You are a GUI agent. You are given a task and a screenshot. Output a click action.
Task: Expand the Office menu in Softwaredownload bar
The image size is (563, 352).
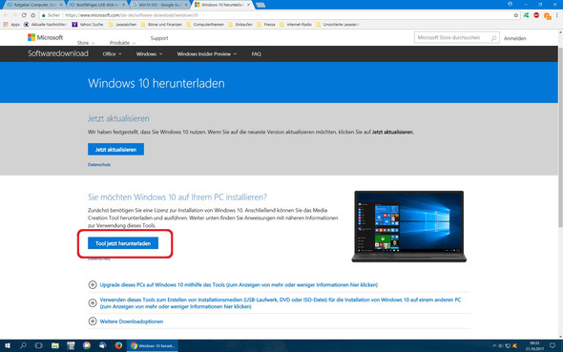pyautogui.click(x=112, y=53)
